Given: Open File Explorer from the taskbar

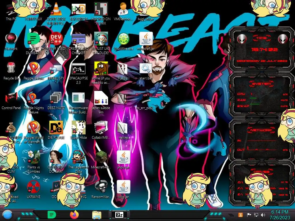Looking at the screenshot, I should coord(97,215).
